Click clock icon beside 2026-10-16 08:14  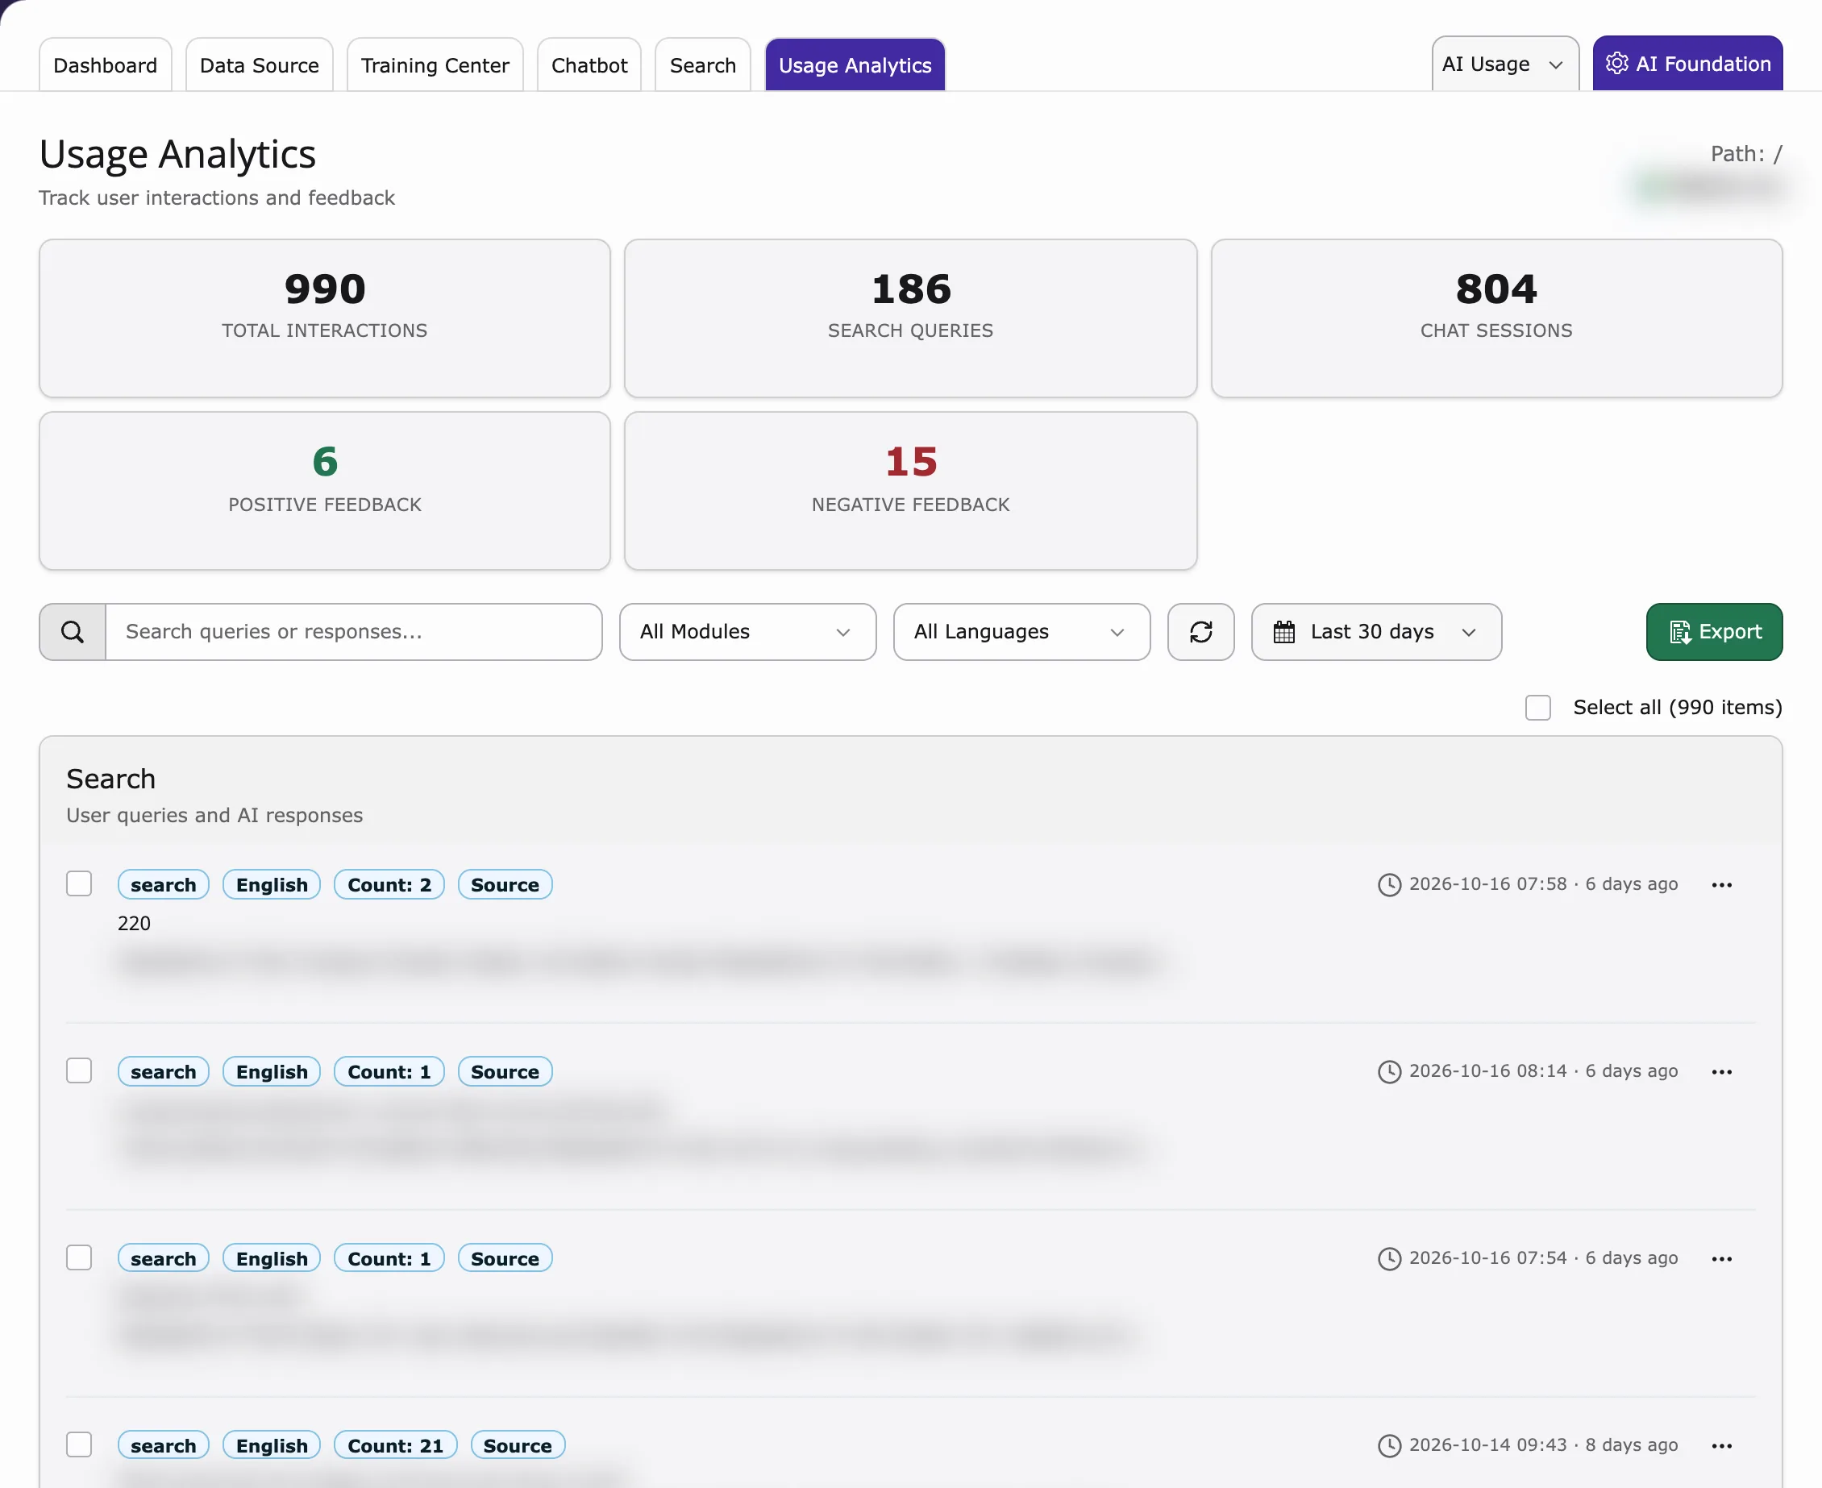click(x=1389, y=1071)
